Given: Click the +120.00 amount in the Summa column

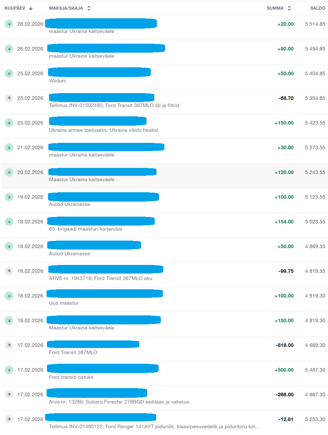Looking at the screenshot, I should (x=284, y=172).
